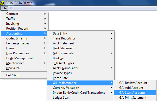This screenshot has width=157, height=101.
Task: Open the Position Reports submenu
Action: (x=24, y=29)
